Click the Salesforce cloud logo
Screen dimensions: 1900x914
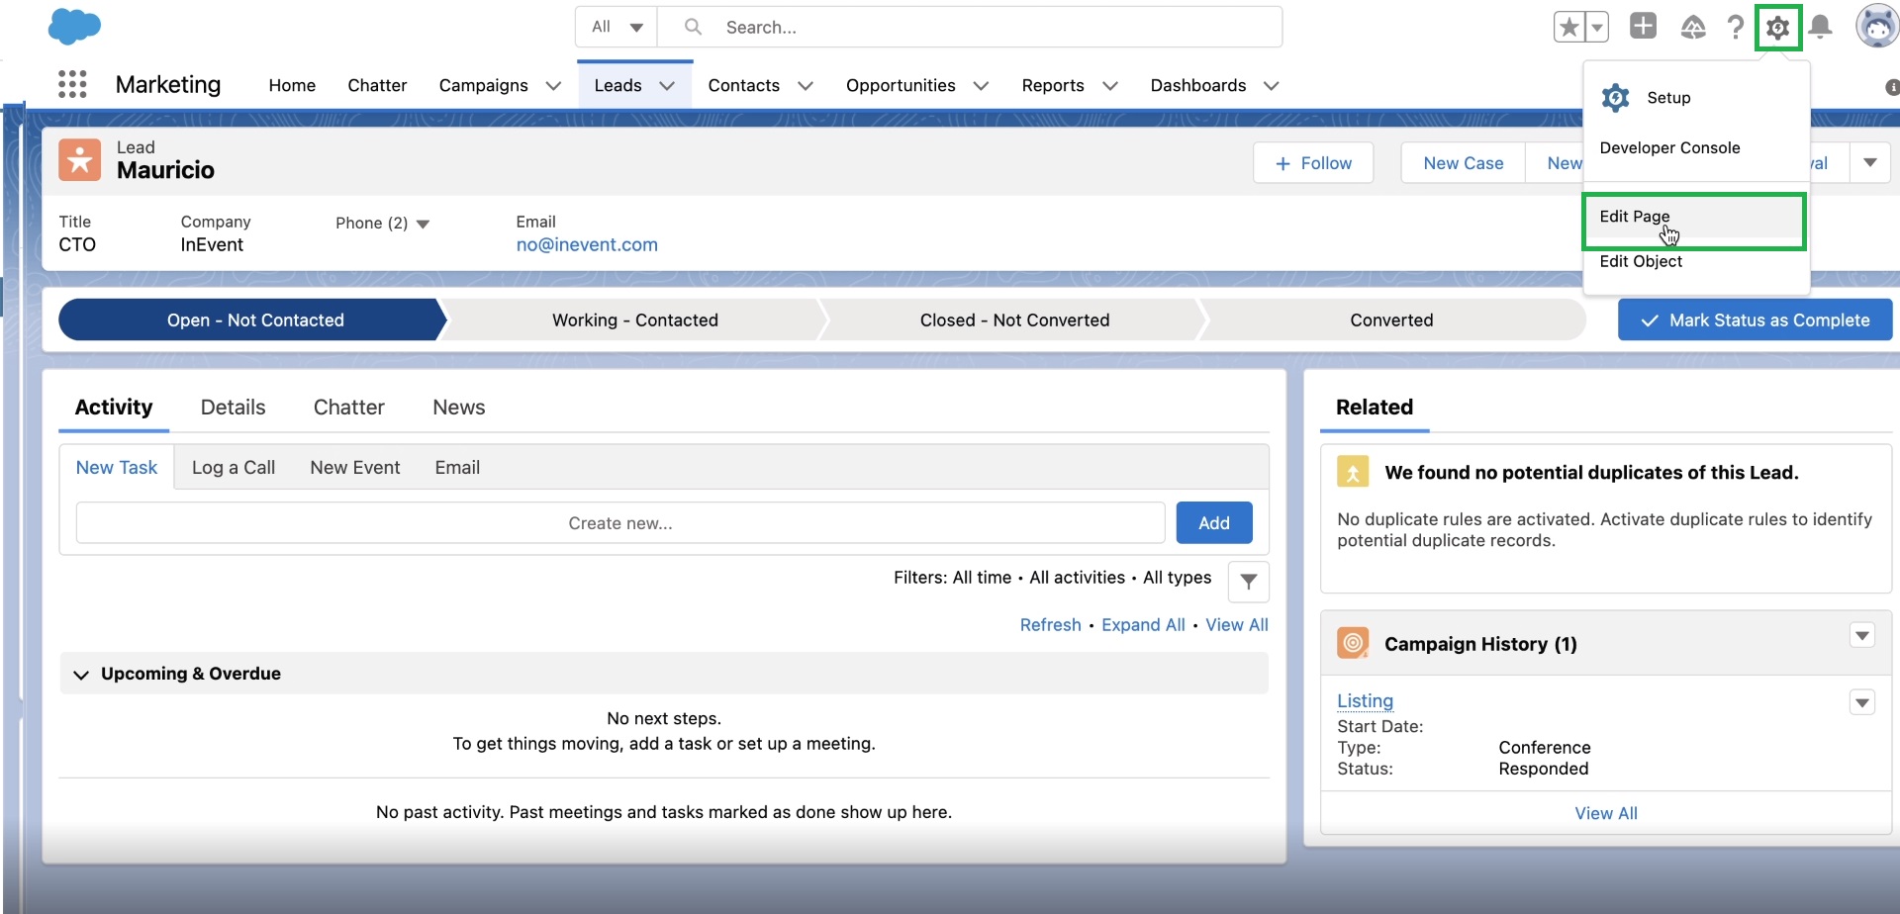pos(74,26)
